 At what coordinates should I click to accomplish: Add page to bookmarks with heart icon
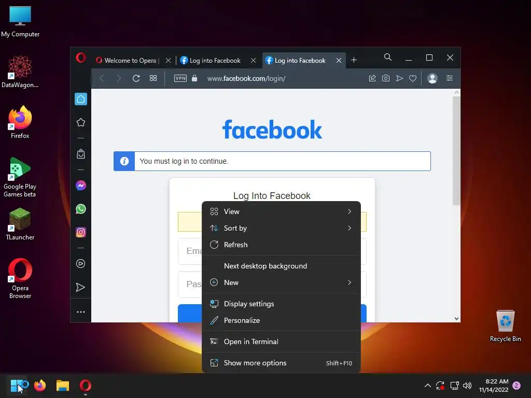tap(413, 78)
